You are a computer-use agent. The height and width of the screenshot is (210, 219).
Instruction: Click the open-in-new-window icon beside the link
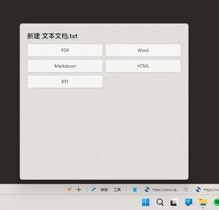coord(186,189)
